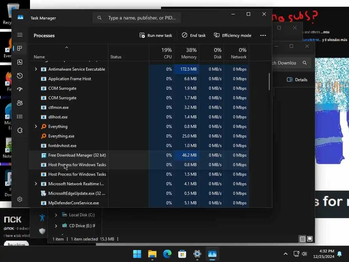Click Run new task button
349x262 pixels.
(156, 35)
